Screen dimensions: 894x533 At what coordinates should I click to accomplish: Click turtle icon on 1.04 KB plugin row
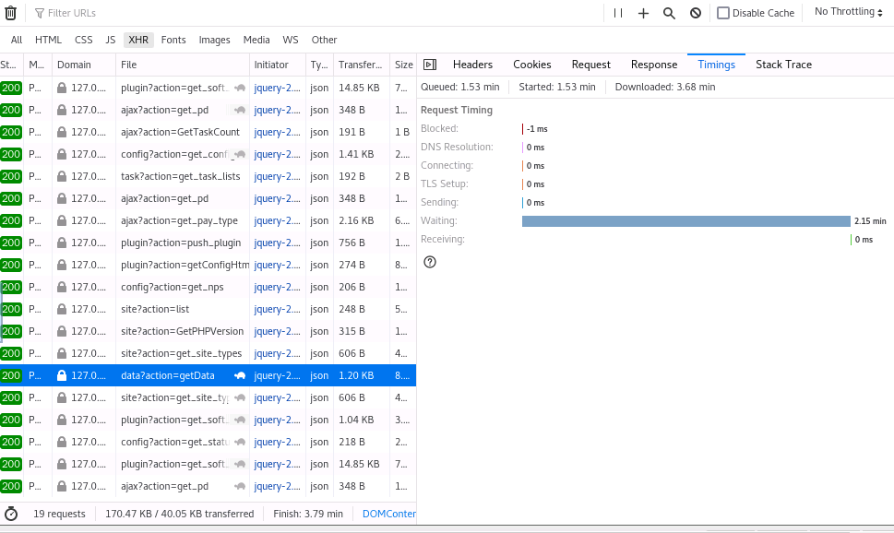tap(240, 420)
